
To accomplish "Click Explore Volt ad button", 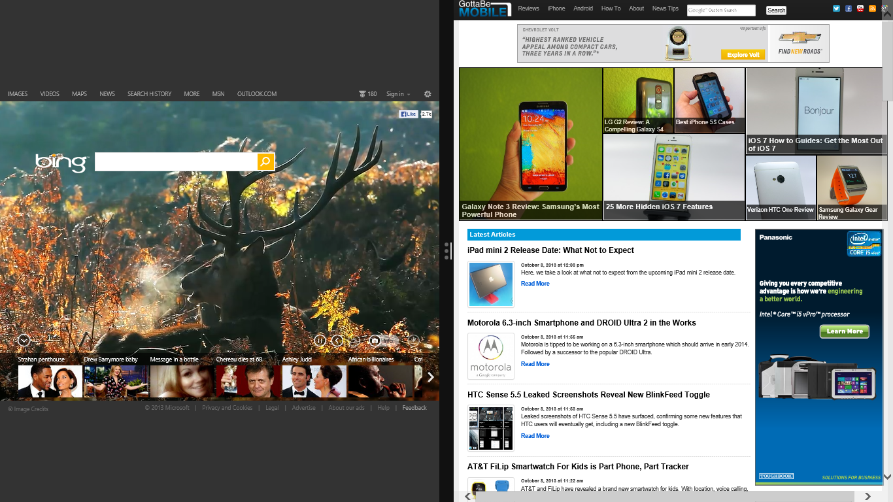I will (x=743, y=55).
